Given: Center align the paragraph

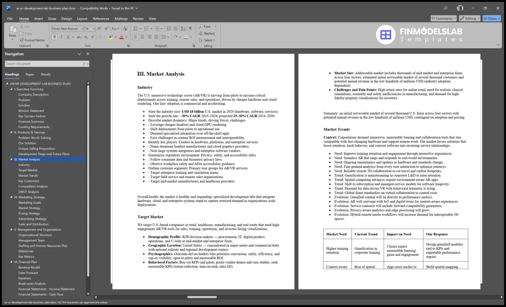Looking at the screenshot, I should click(x=143, y=37).
